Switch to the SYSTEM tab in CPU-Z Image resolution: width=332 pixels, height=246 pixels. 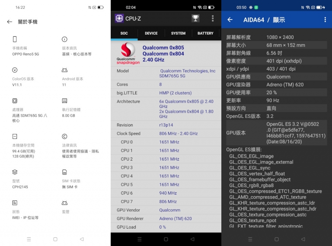(x=178, y=33)
